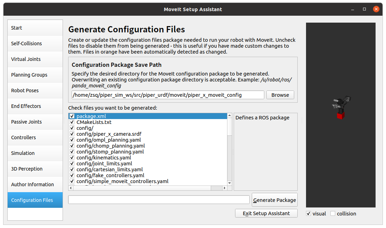This screenshot has height=228, width=386.
Task: Toggle config/kinematics.yaml checkbox
Action: (x=72, y=157)
